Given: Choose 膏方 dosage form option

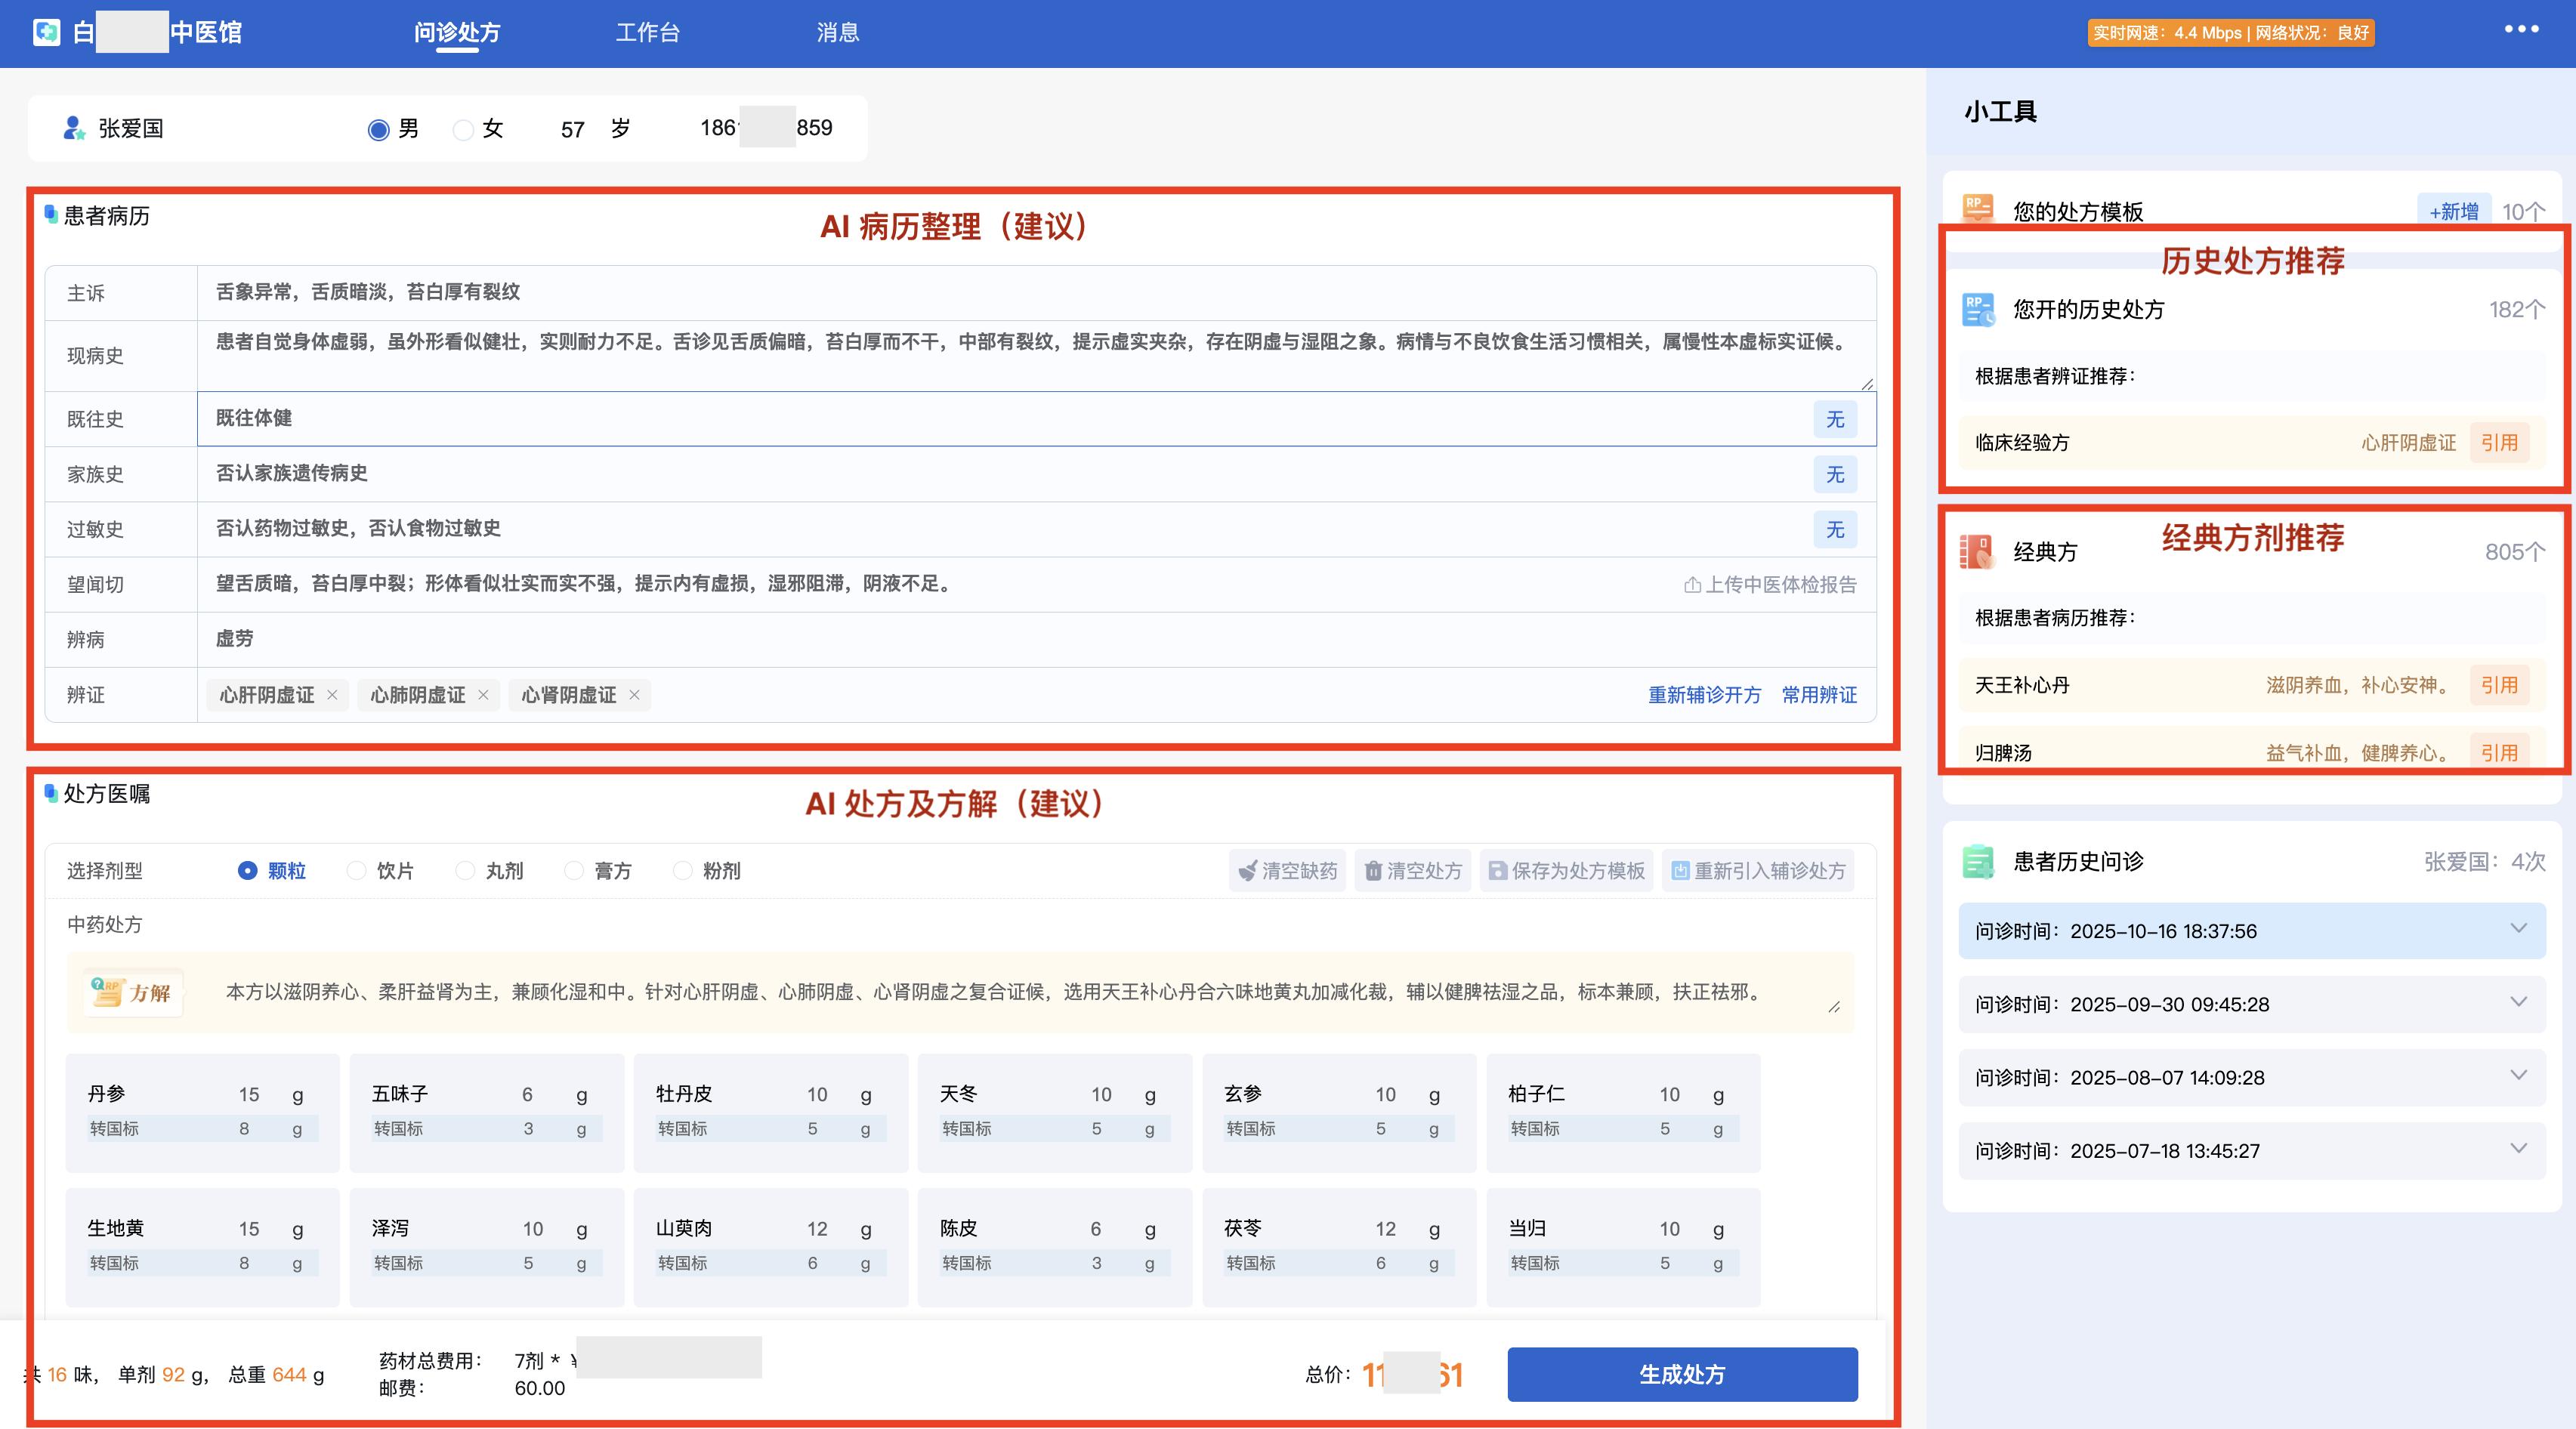Looking at the screenshot, I should point(574,871).
